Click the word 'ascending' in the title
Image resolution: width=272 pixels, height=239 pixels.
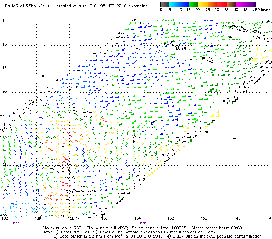[138, 6]
